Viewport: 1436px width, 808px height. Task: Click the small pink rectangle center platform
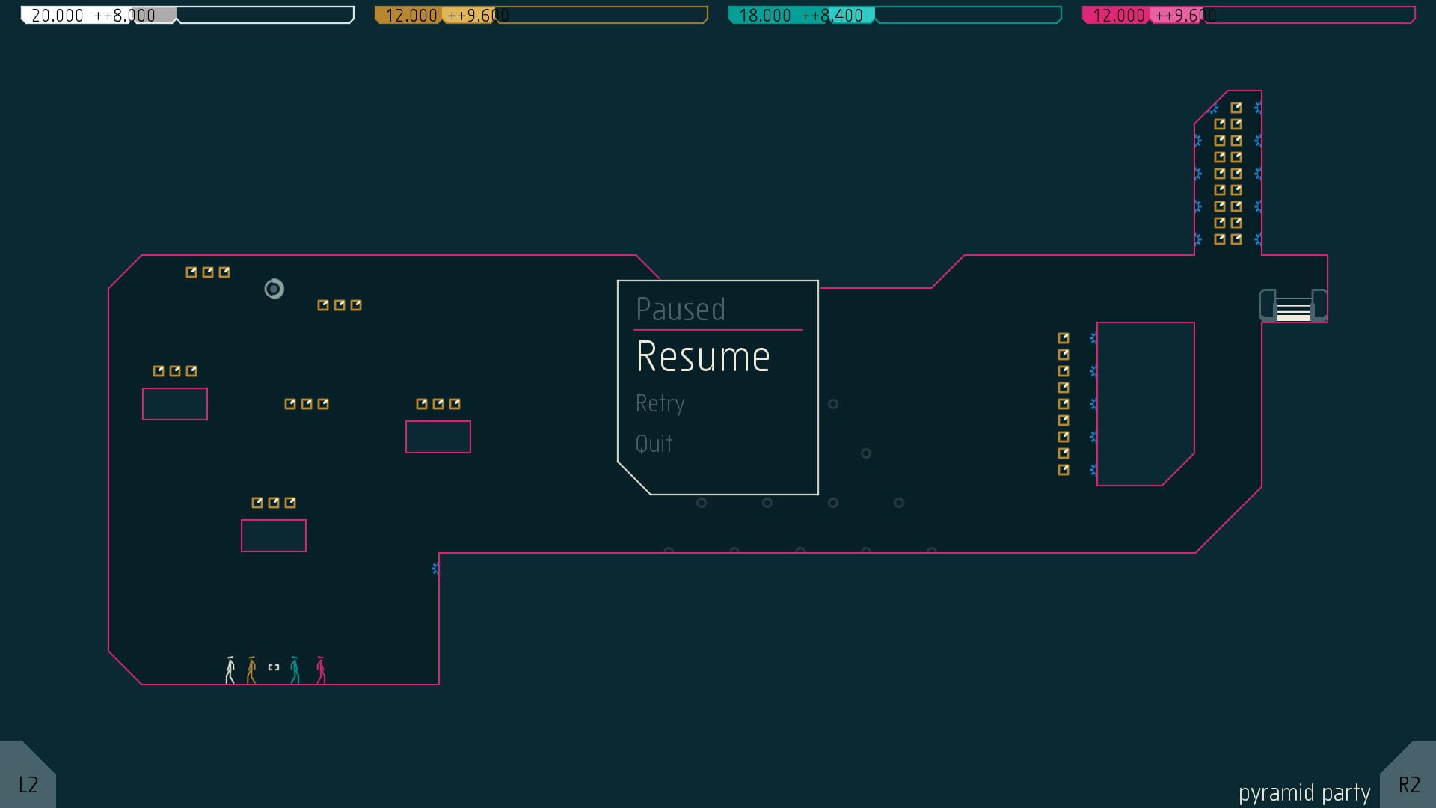point(439,436)
